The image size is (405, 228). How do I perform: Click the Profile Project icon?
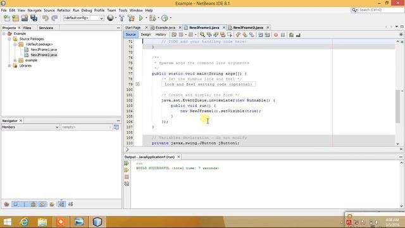(165, 18)
